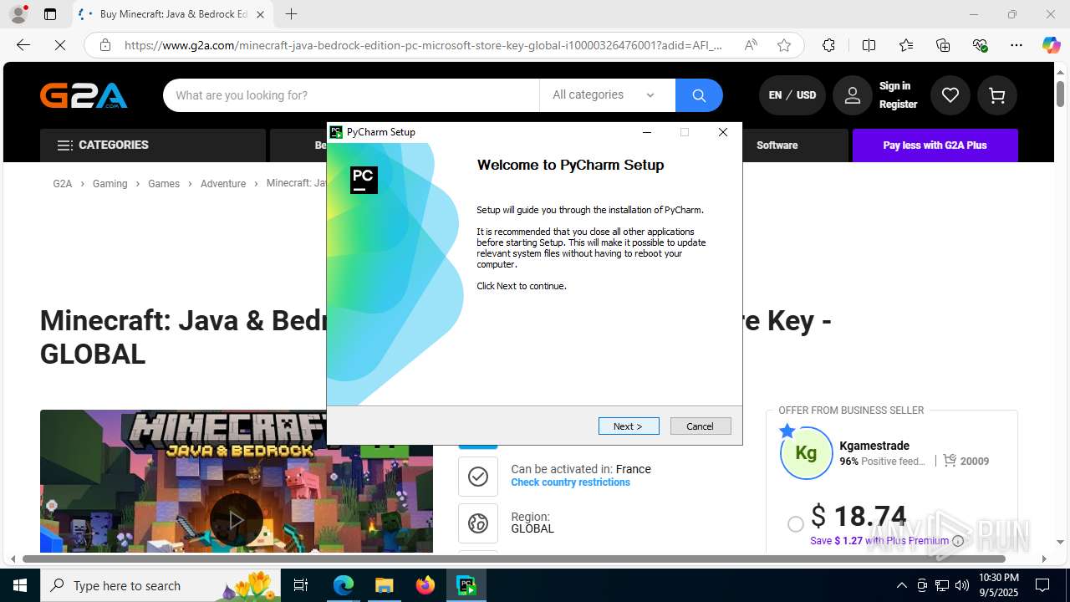Screen dimensions: 1070x602
Task: Open the Extensions puzzle icon
Action: point(828,45)
